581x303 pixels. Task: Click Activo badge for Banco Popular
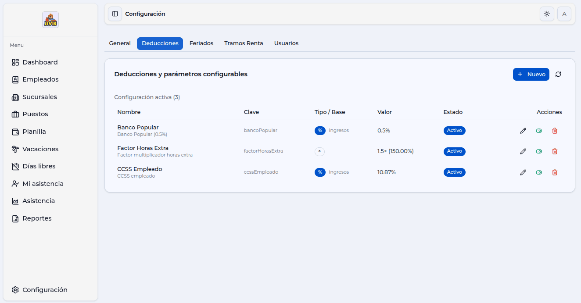click(455, 131)
